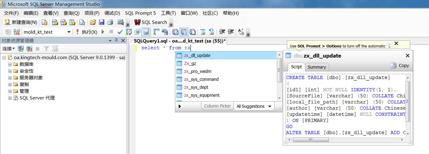Open Query Options toolbar icon
Screen dimensions: 429x154
[137, 32]
